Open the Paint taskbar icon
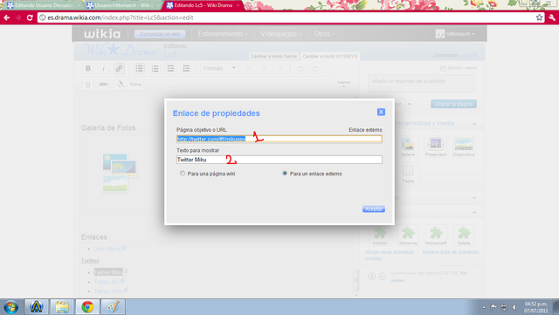Screen dimensions: 559x315 point(113,307)
